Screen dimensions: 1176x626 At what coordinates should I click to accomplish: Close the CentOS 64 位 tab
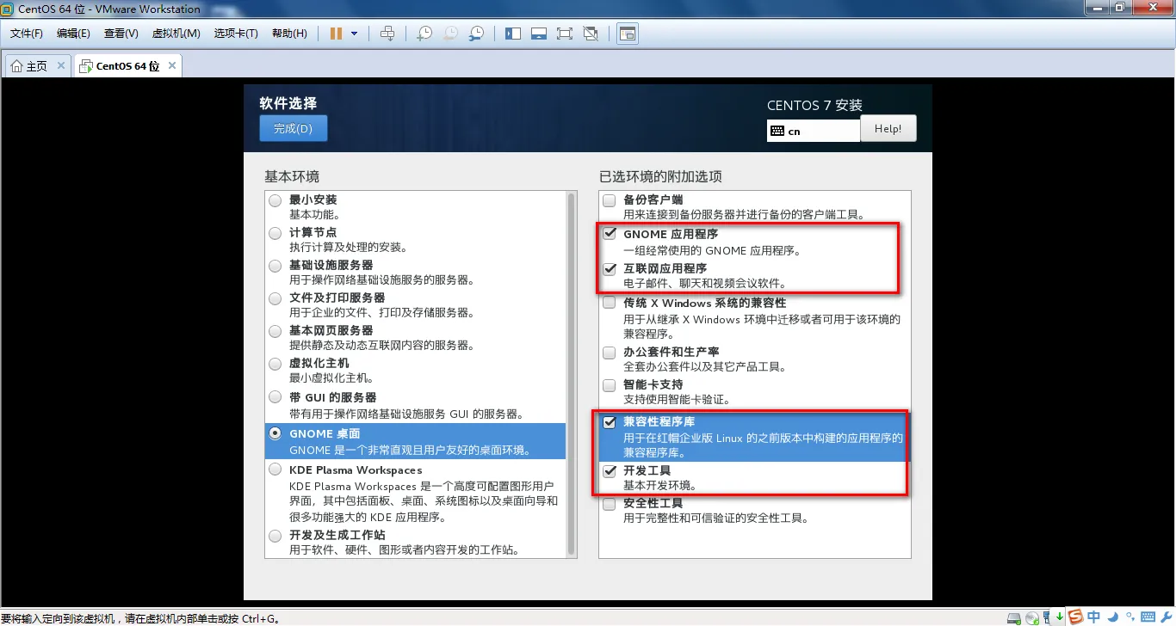tap(172, 65)
